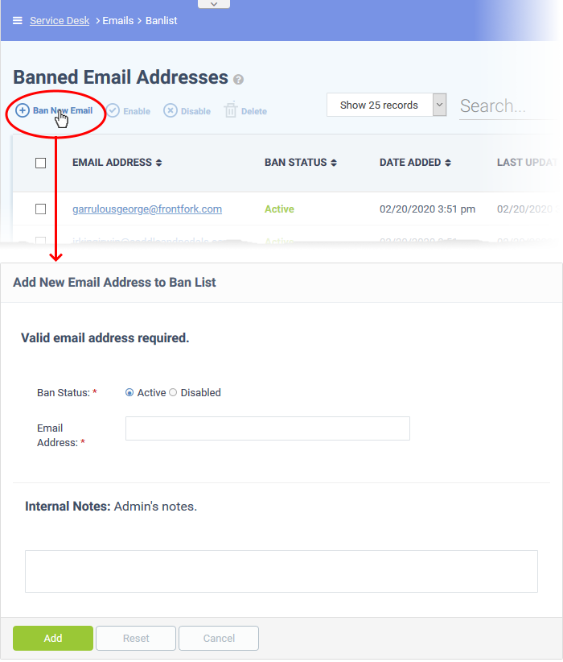Expand the top collapse chevron tab
563x662 pixels.
pyautogui.click(x=214, y=4)
